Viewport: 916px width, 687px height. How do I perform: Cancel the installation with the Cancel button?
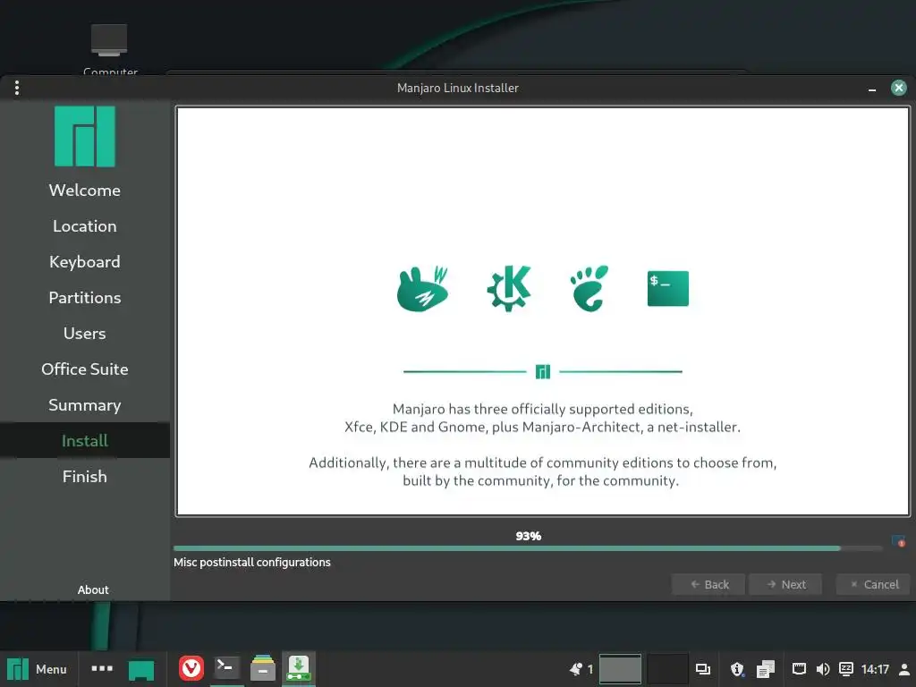873,584
